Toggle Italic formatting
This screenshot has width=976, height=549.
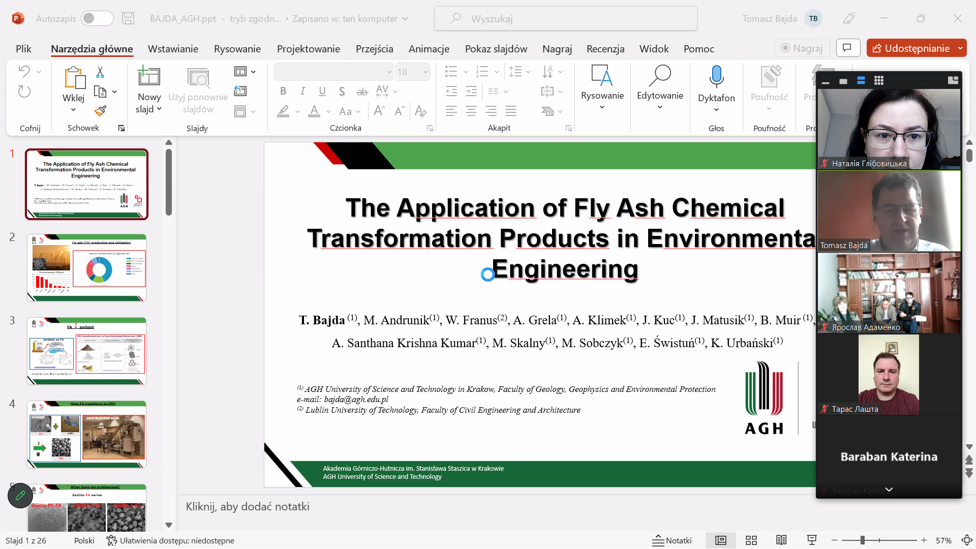click(x=303, y=91)
